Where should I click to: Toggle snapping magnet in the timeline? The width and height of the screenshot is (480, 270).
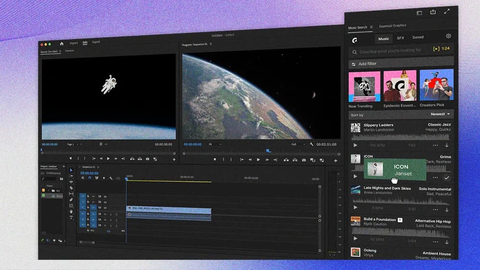89,178
